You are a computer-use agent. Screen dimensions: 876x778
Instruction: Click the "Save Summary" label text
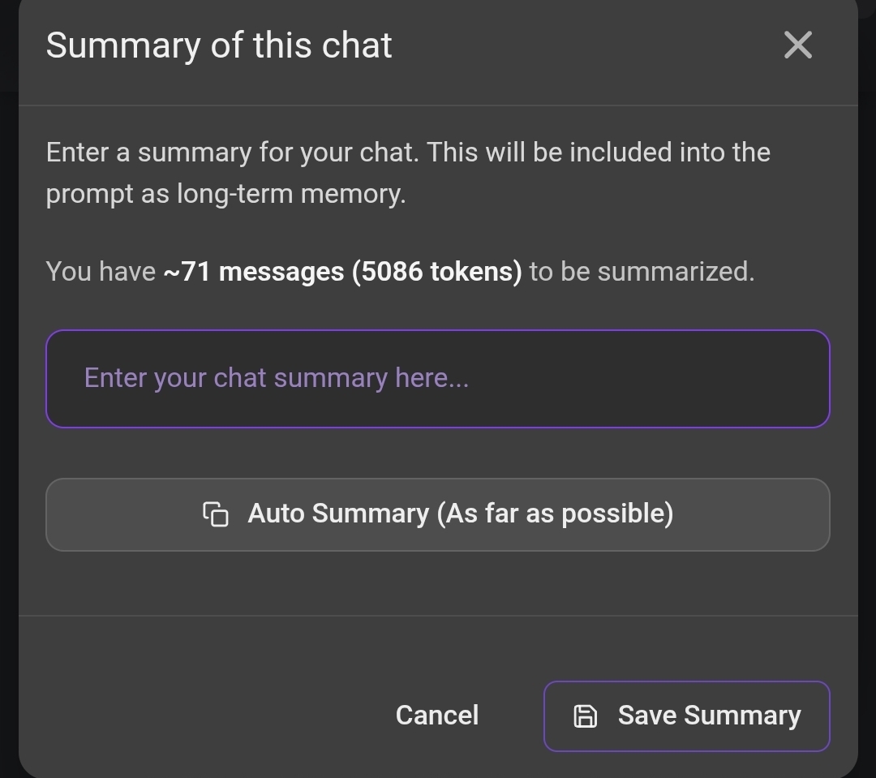point(709,716)
